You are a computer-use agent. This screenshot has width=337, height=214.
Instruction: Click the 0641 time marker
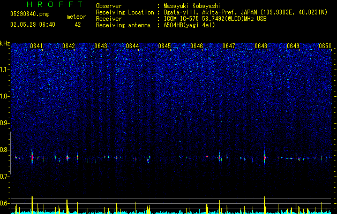(36, 46)
